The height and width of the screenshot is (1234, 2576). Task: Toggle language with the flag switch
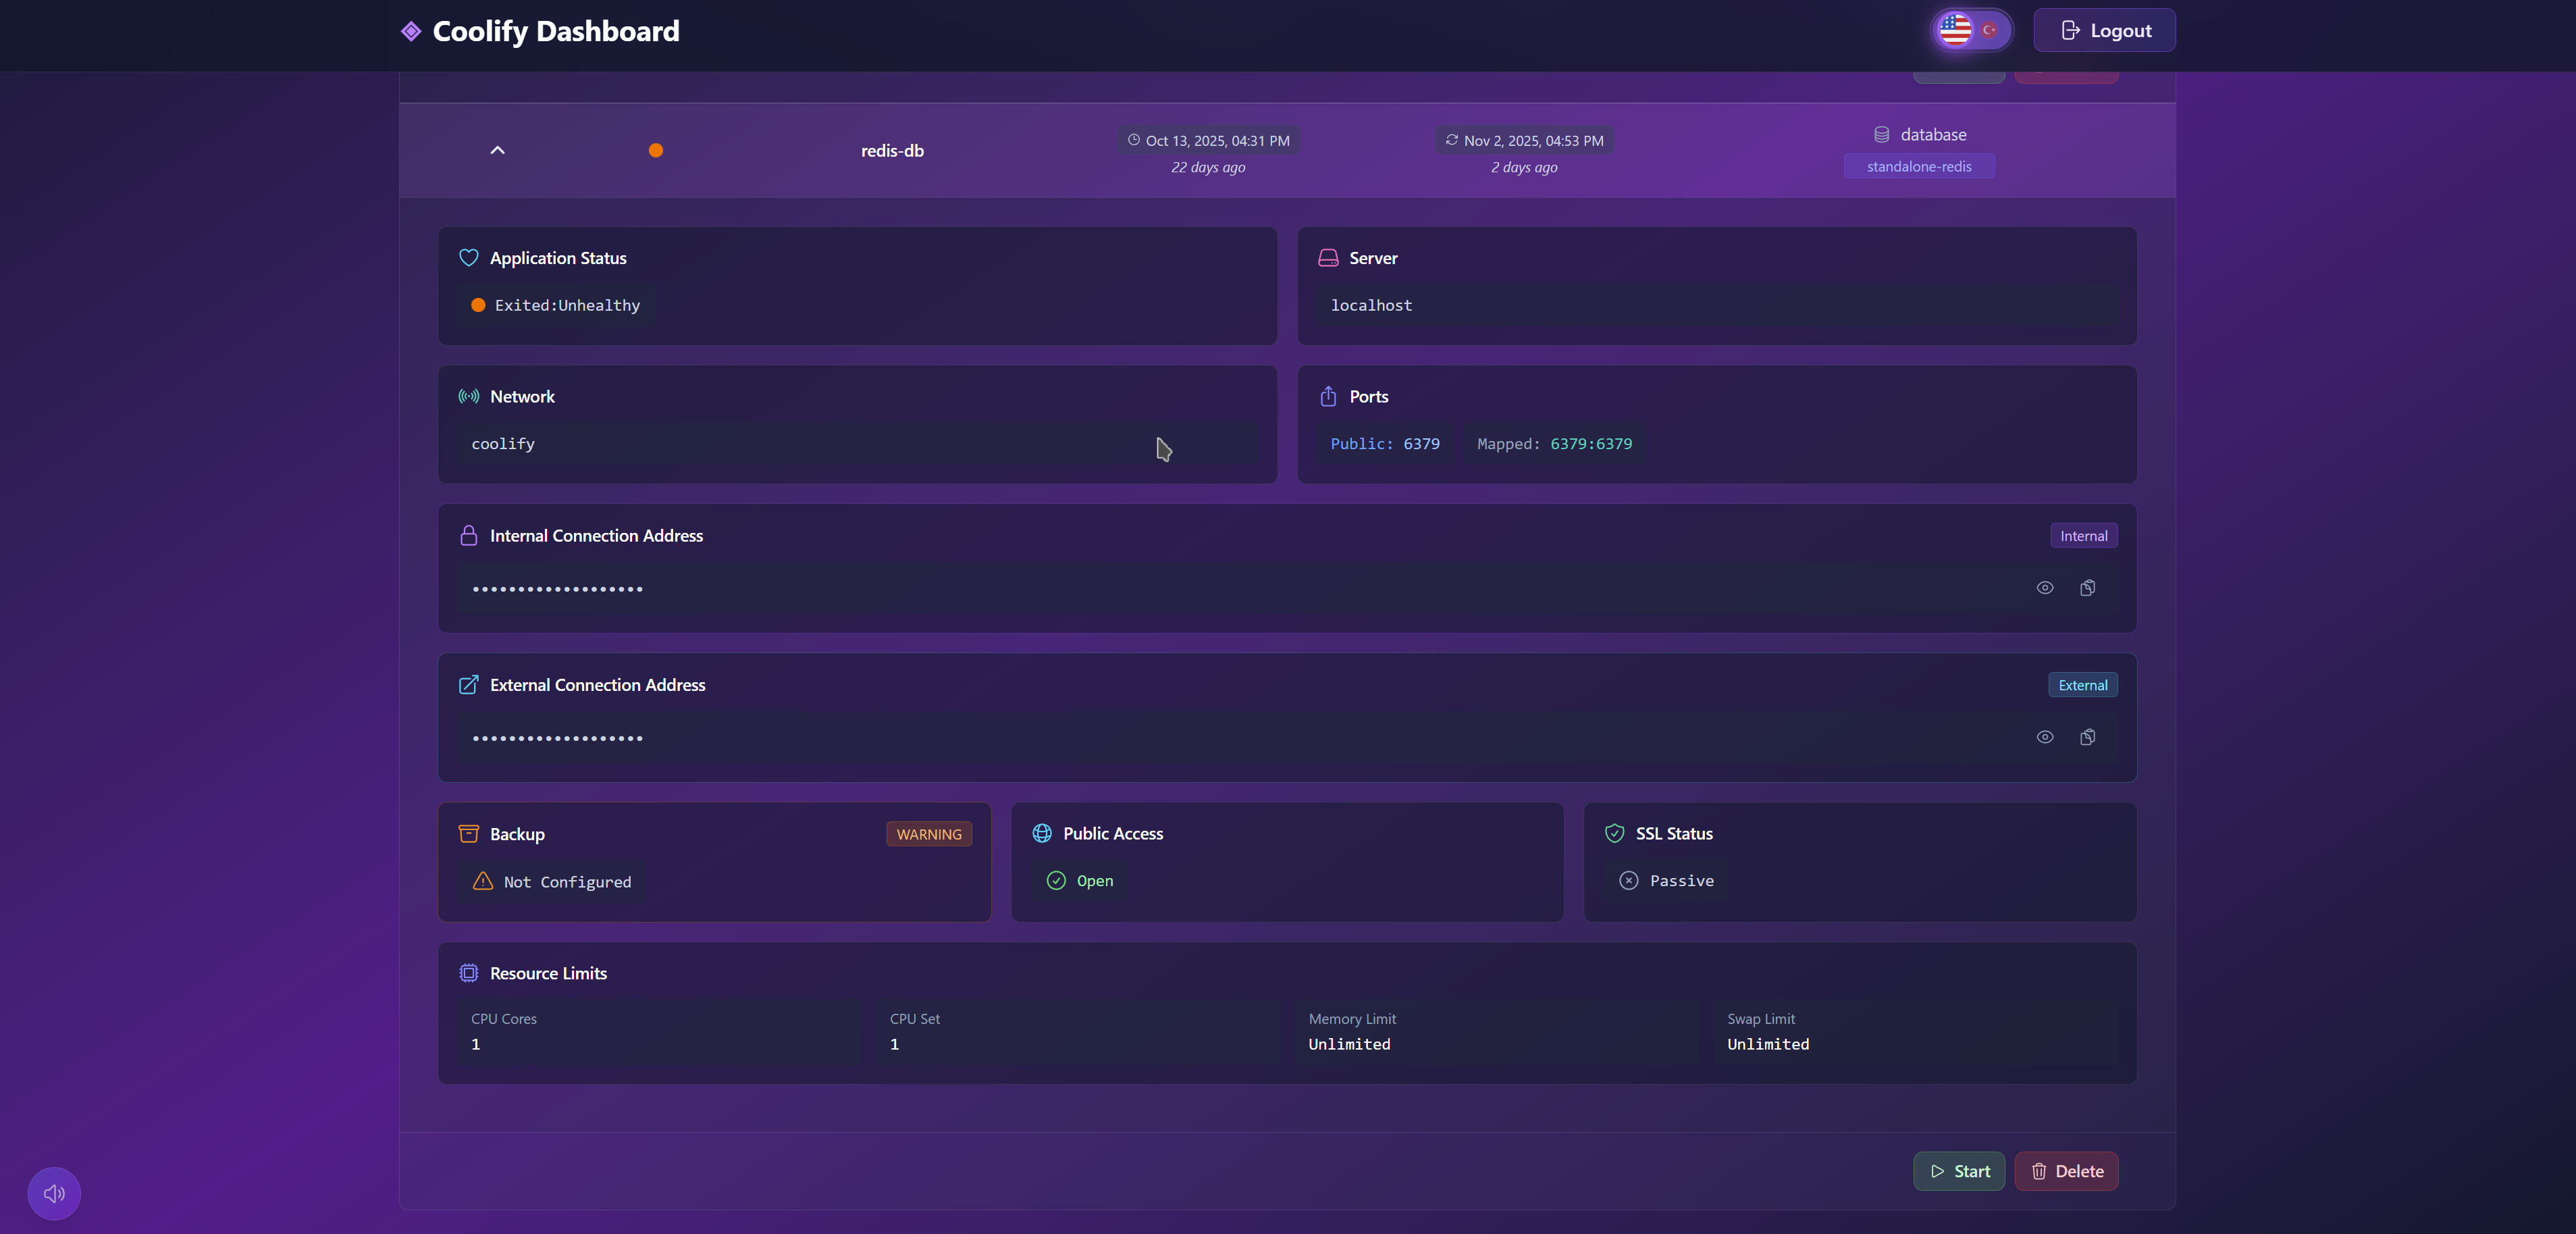coord(1970,30)
